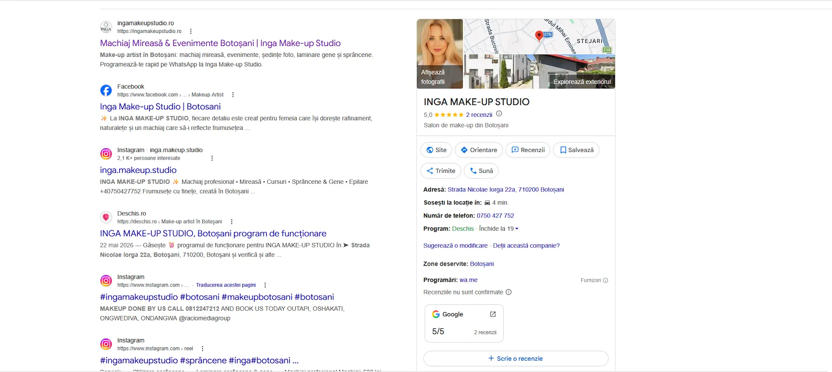Call business with Sună button
The height and width of the screenshot is (372, 832).
481,171
